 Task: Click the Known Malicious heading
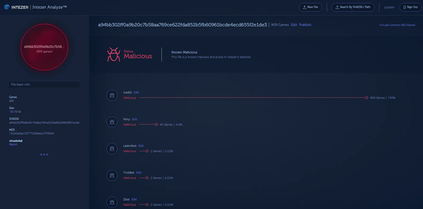184,52
